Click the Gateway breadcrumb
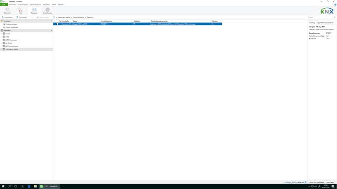The image size is (337, 189). 90,17
